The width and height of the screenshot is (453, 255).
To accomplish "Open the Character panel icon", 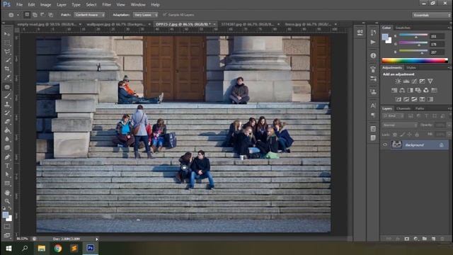I will pos(373,106).
